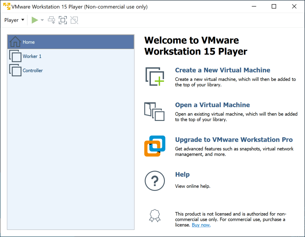This screenshot has height=237, width=305.
Task: Select Worker 1 in the library list
Action: pos(32,56)
